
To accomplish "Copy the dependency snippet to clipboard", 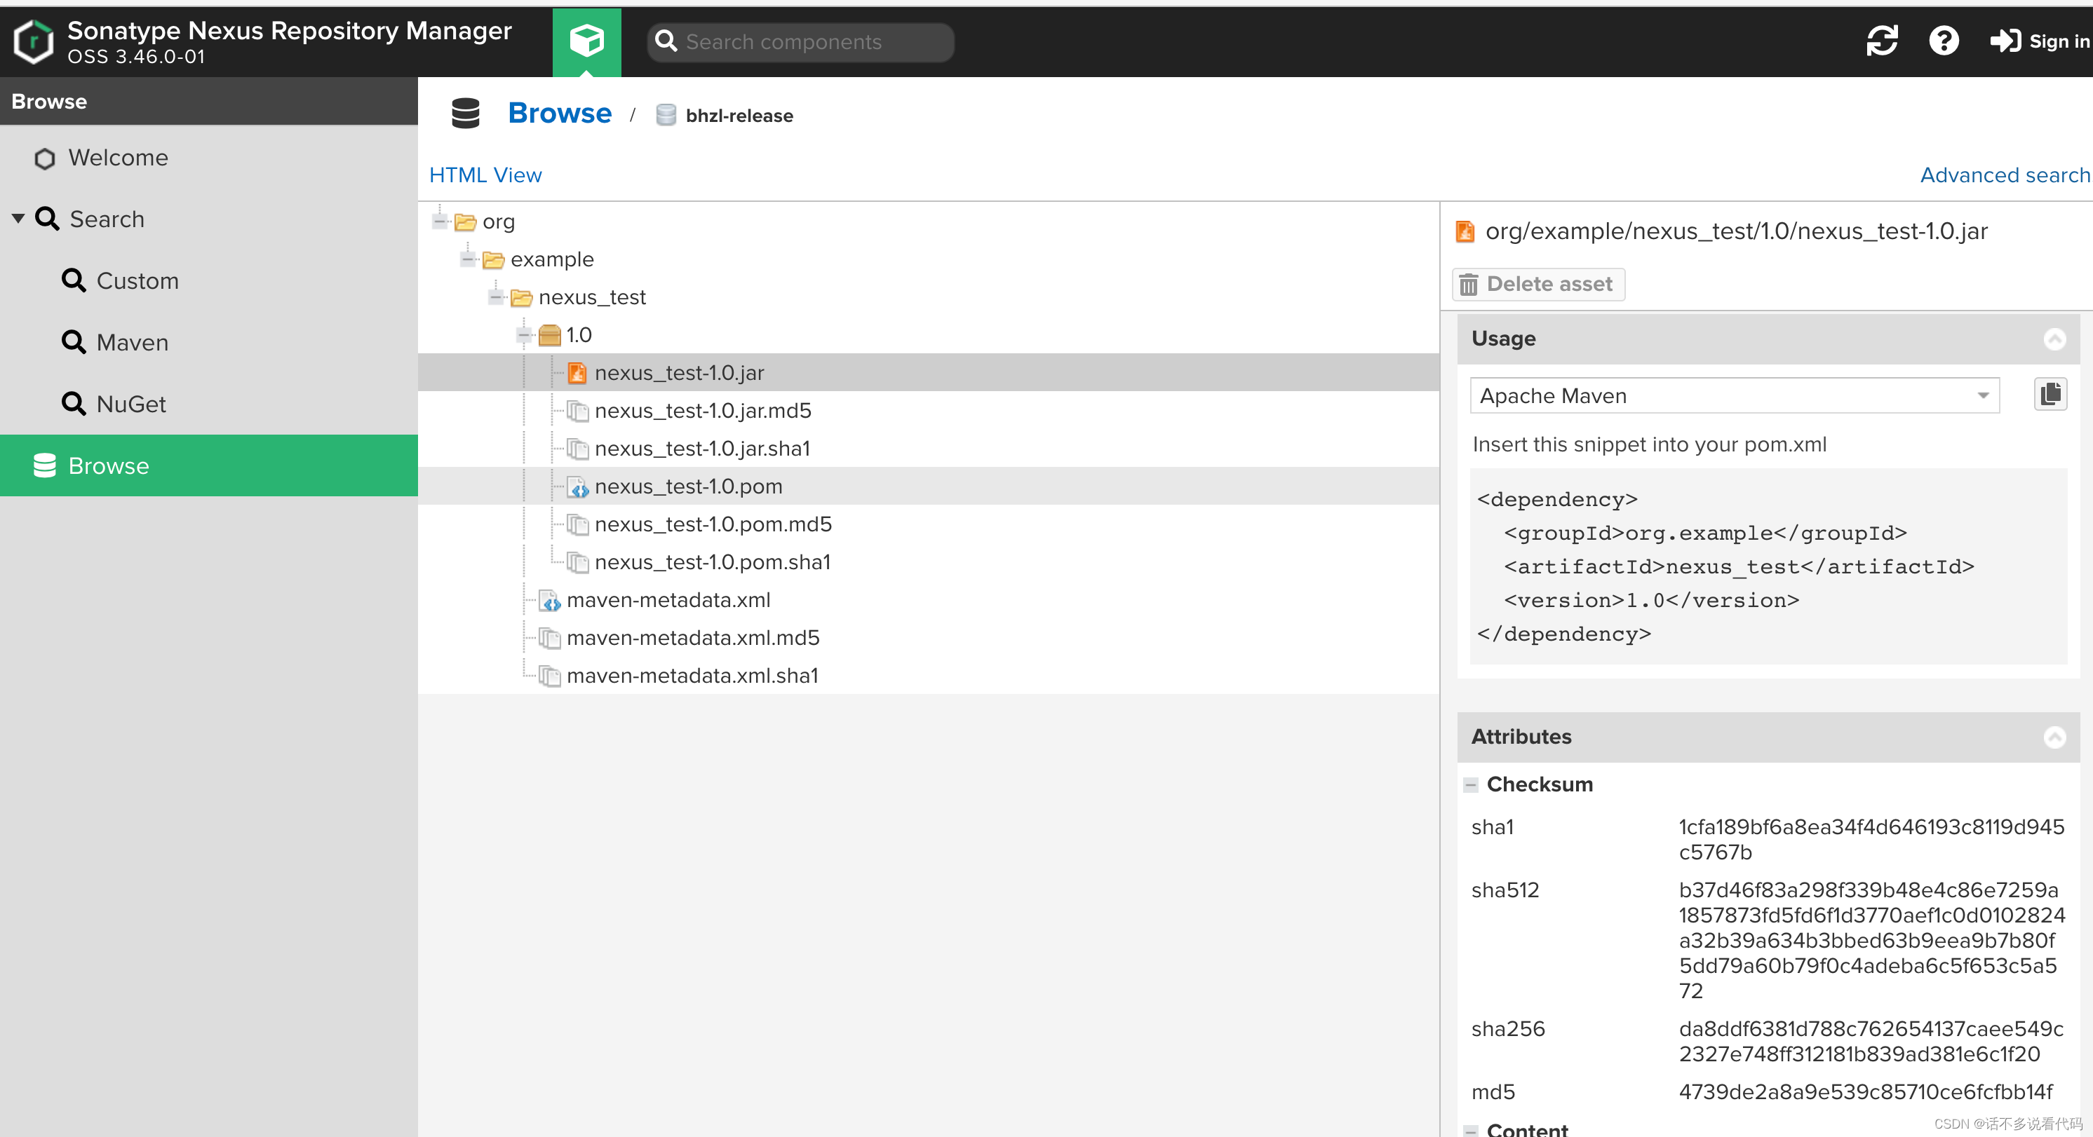I will click(2050, 395).
